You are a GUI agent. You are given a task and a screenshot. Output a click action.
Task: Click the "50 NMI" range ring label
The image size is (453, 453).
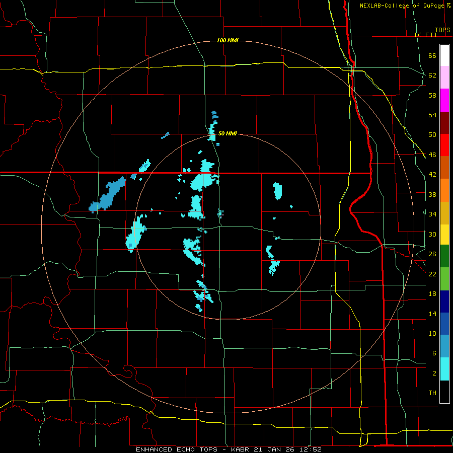point(228,133)
